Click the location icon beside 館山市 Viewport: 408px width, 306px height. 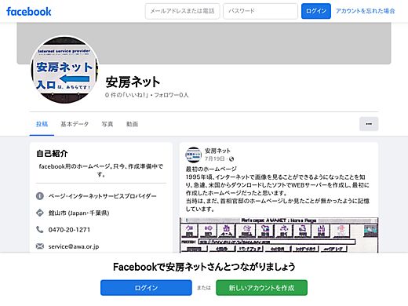[x=40, y=213]
